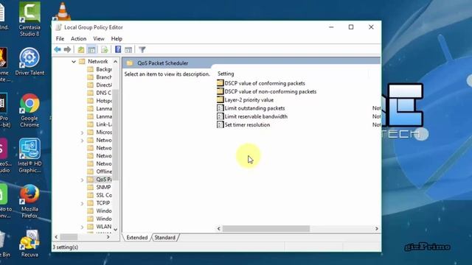Select the Limit outstanding packets setting

click(x=251, y=108)
